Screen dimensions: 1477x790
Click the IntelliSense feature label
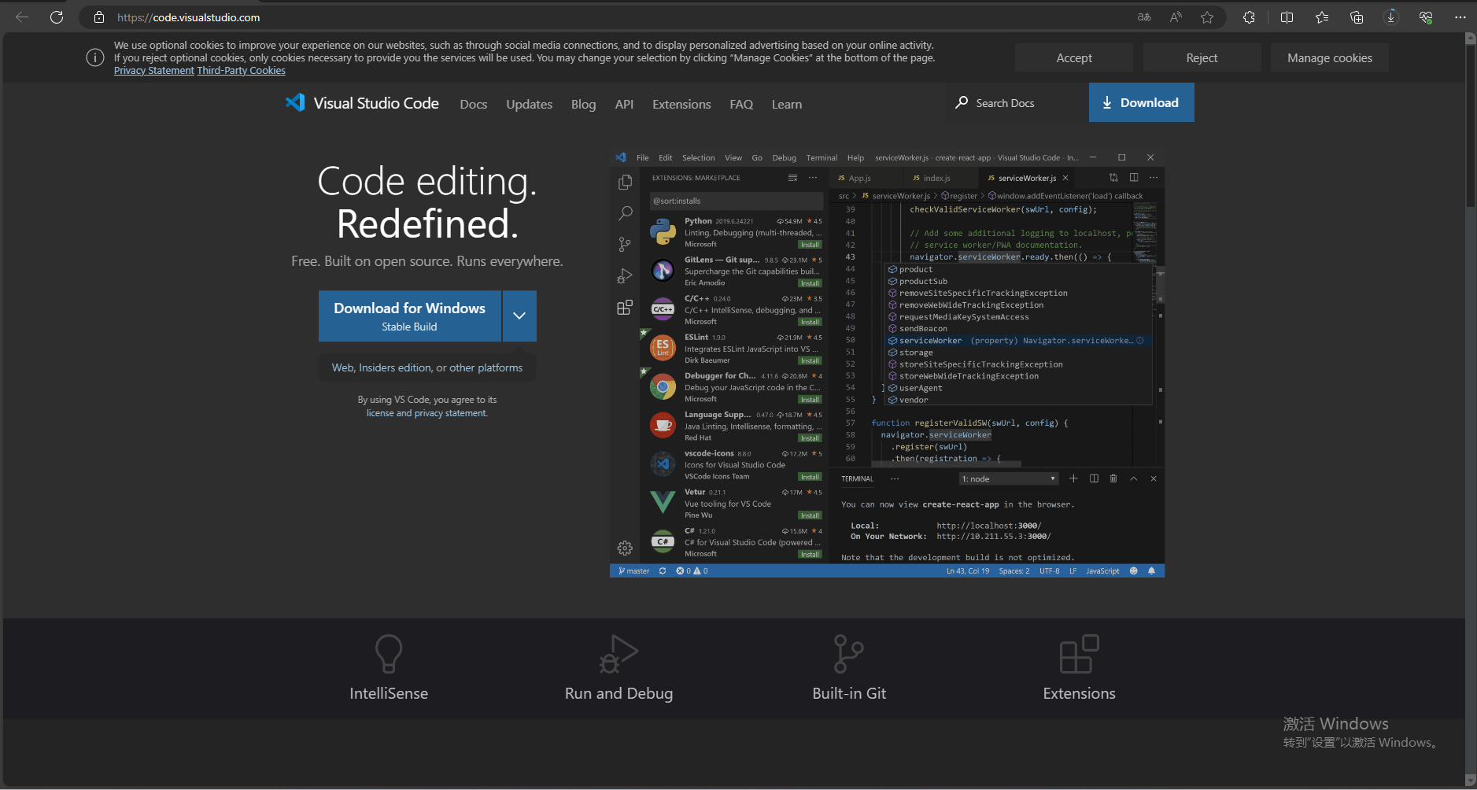point(389,693)
